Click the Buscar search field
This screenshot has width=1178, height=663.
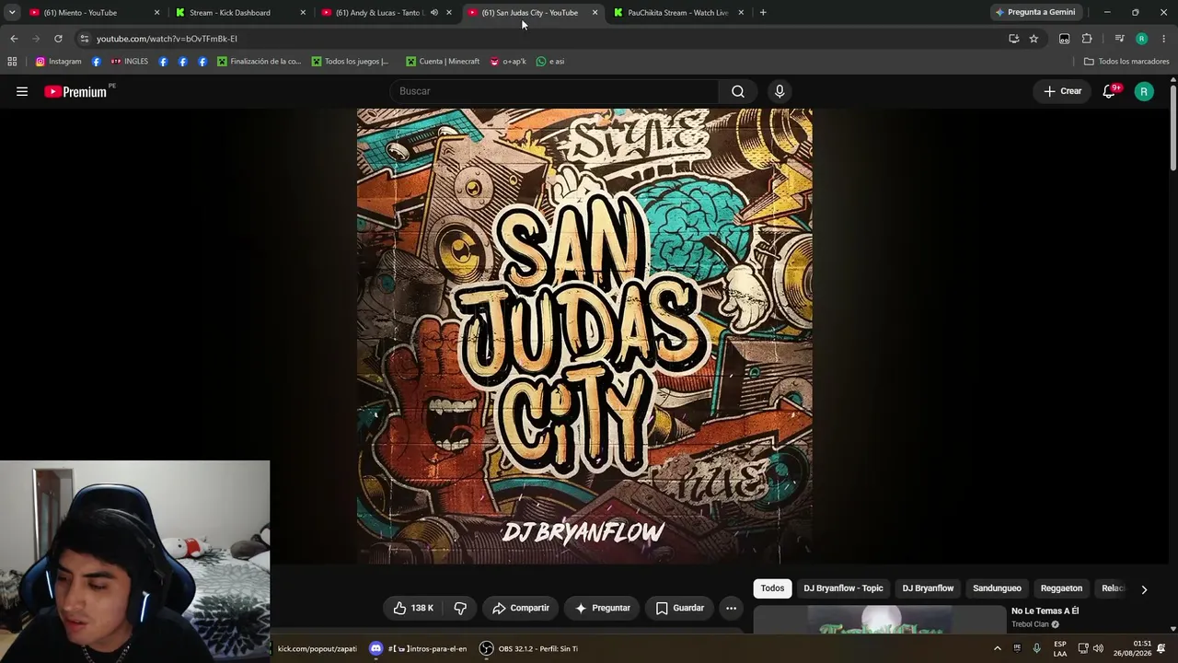[x=555, y=91]
